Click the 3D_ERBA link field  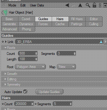59,42
